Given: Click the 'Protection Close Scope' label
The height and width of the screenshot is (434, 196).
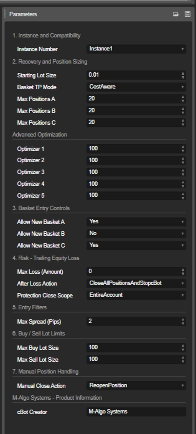Looking at the screenshot, I should [45, 295].
